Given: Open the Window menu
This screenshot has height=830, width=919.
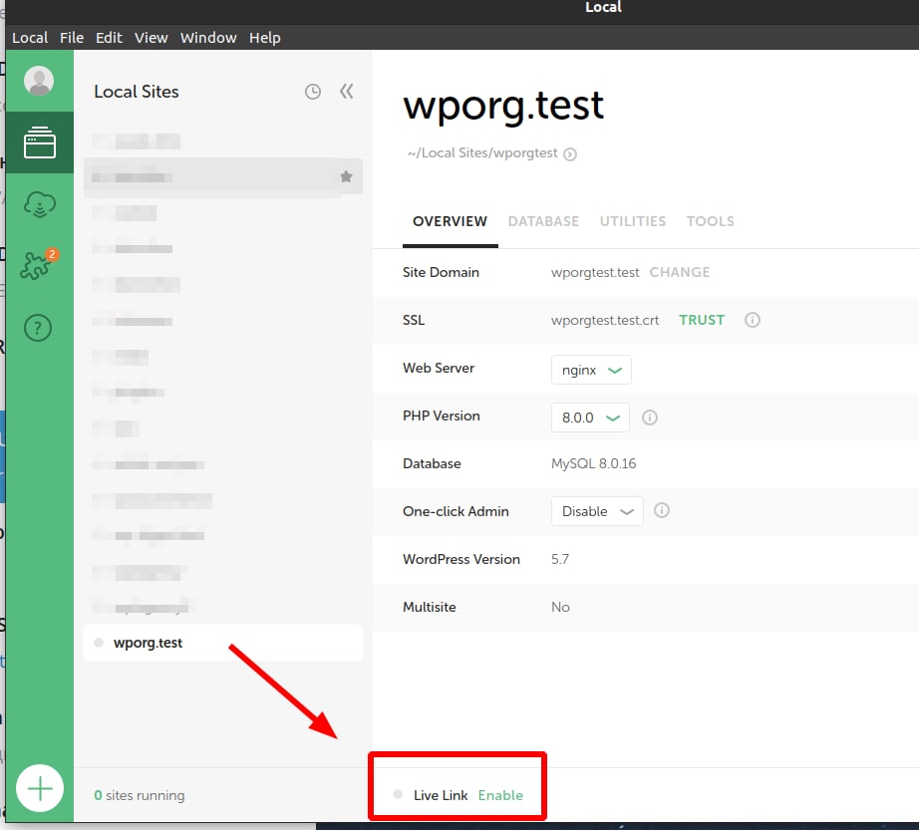Looking at the screenshot, I should pos(208,38).
